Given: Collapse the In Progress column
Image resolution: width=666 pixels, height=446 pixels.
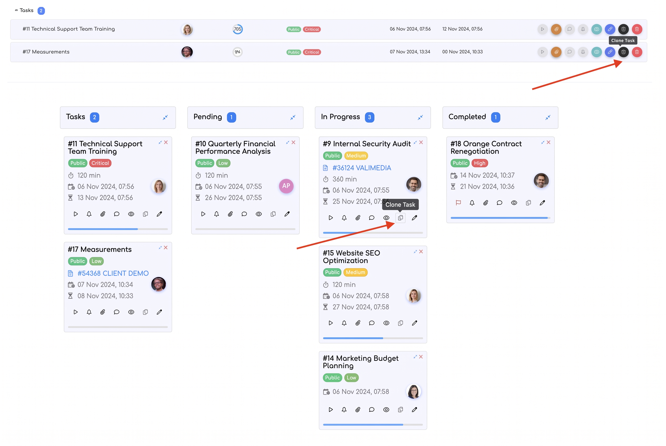Looking at the screenshot, I should tap(420, 118).
